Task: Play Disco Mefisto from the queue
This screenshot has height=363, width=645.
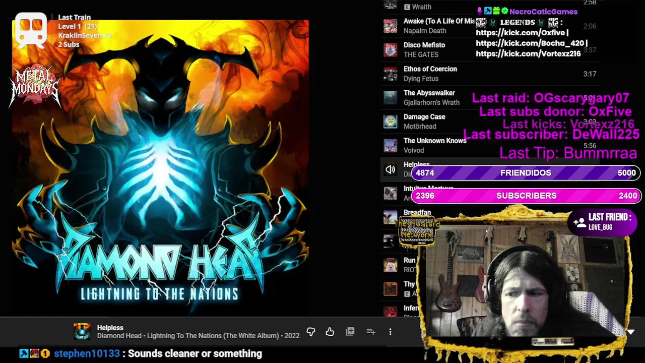Action: coord(424,45)
